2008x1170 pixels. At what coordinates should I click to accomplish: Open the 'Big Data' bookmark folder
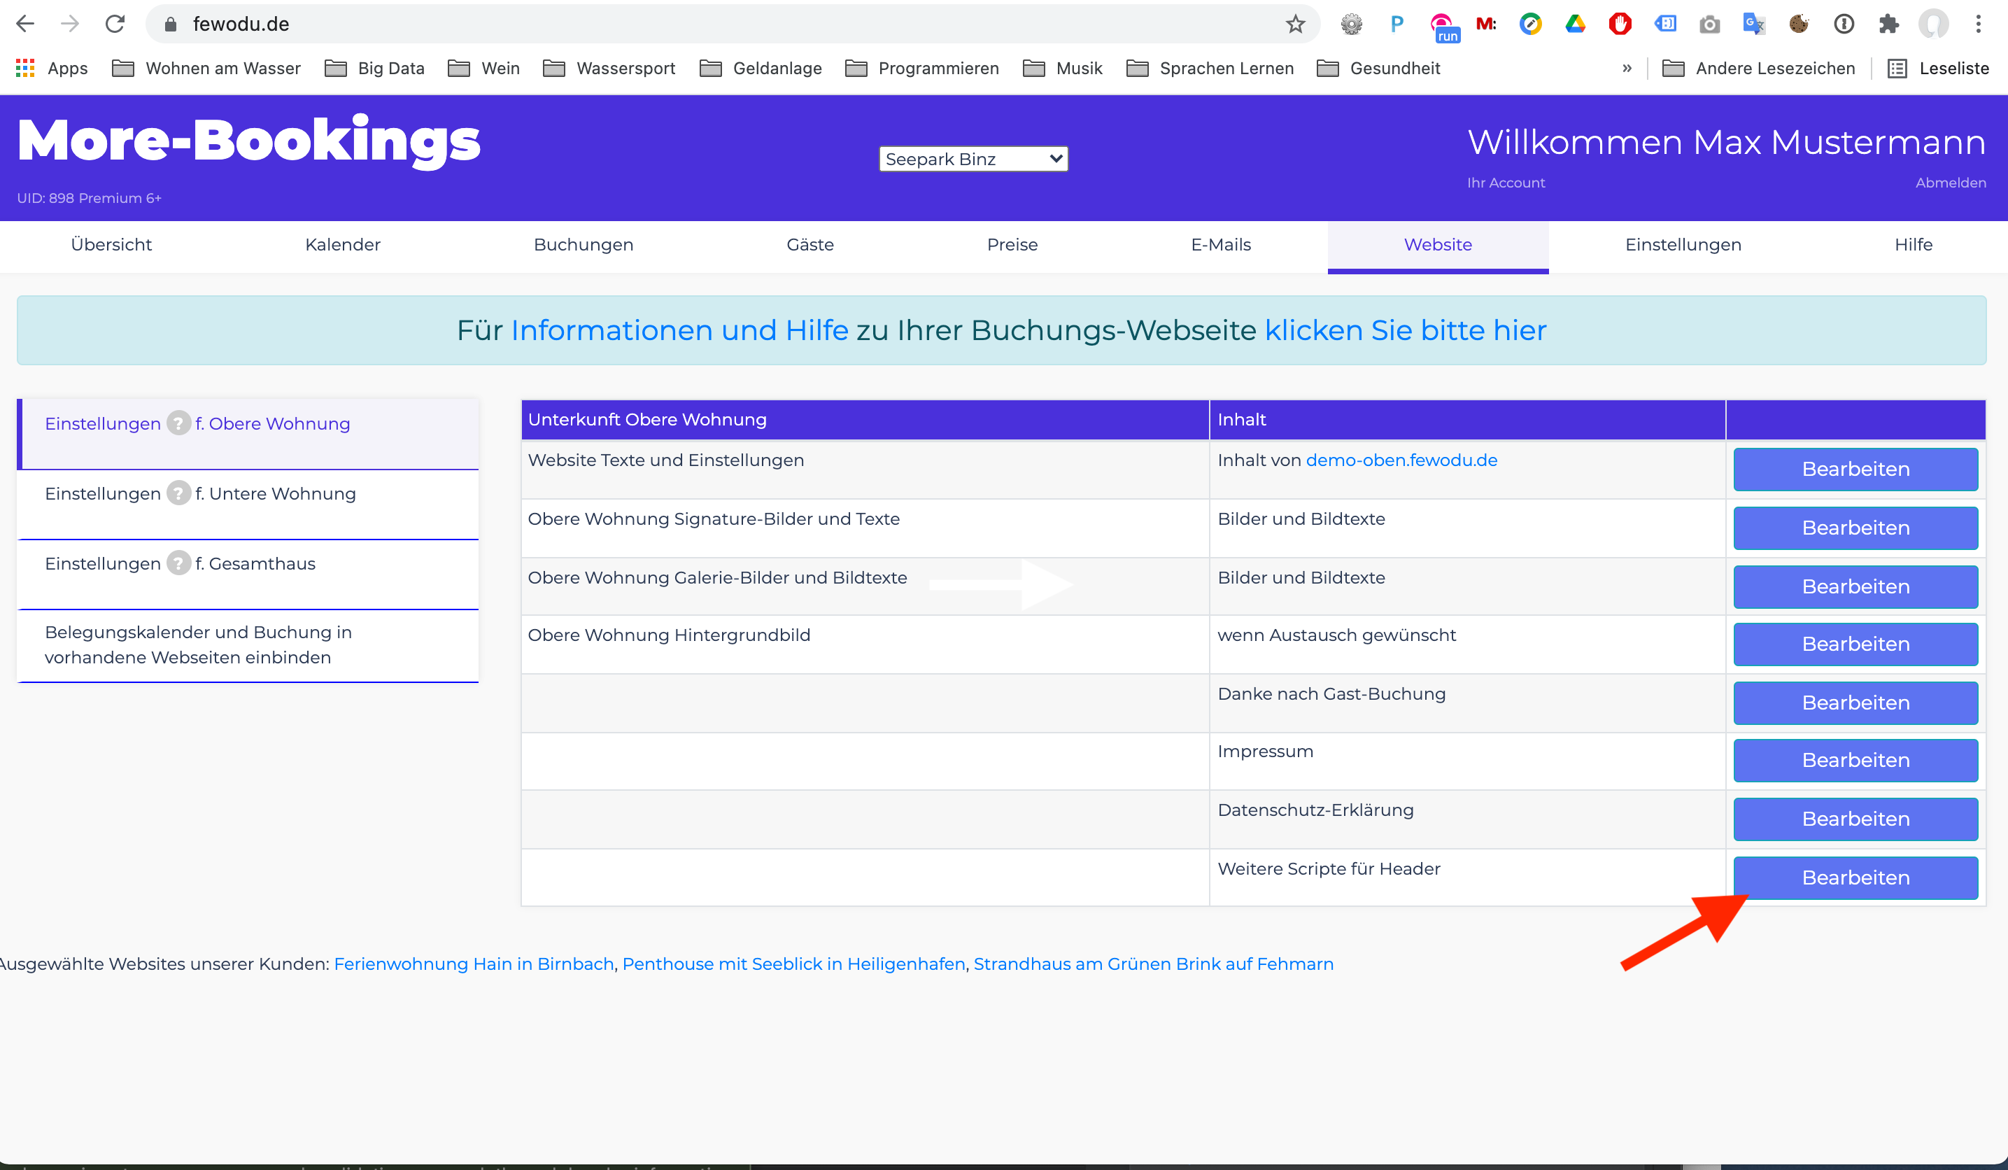coord(374,69)
